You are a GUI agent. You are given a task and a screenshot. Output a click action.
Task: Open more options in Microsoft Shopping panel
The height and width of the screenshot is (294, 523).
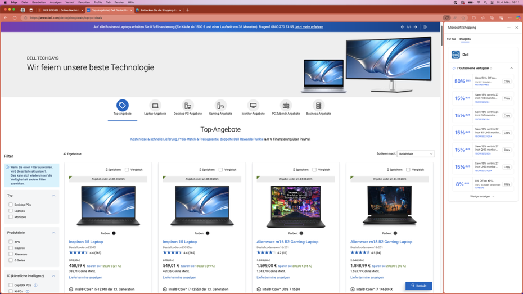tap(509, 28)
